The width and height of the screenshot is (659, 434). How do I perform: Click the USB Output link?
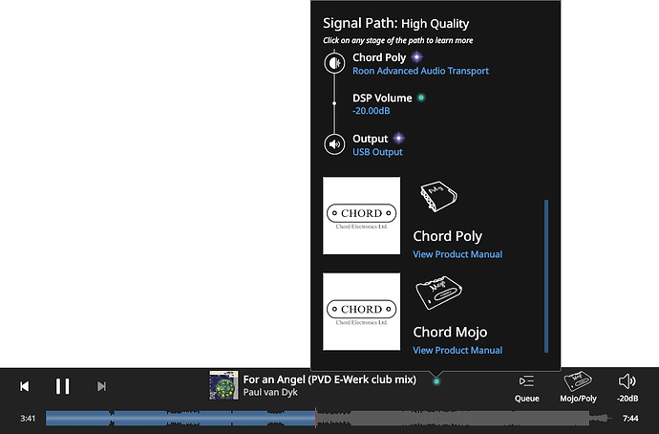click(377, 152)
